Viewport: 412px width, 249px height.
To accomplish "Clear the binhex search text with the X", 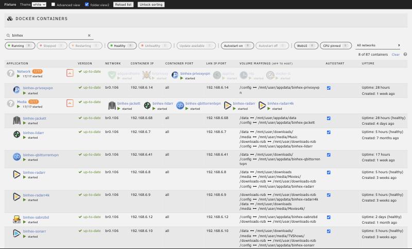I will (89, 35).
